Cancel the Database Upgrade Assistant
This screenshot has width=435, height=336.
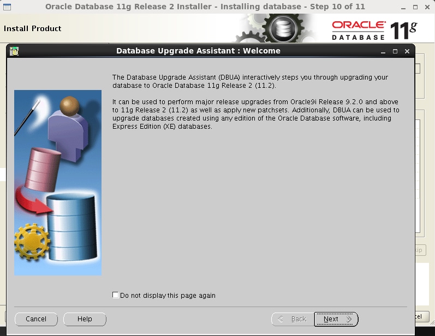[x=36, y=319]
